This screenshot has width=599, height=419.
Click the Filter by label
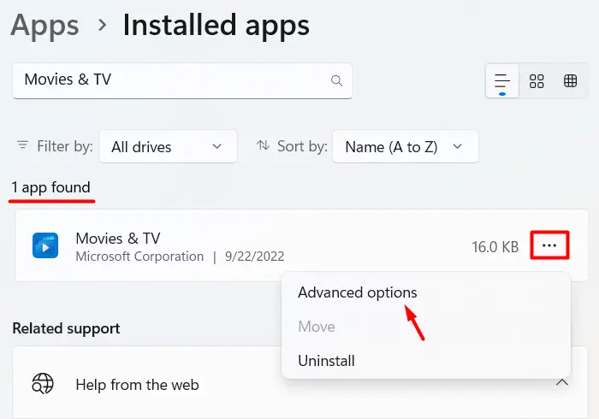[x=65, y=146]
